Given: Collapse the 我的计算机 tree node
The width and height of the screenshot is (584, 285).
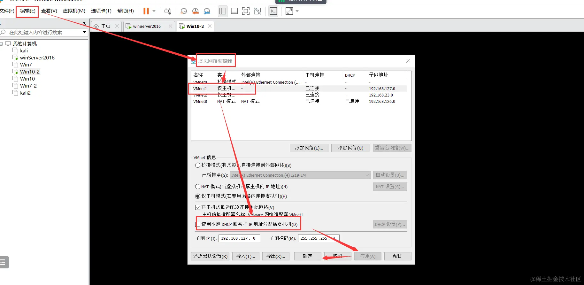Looking at the screenshot, I should (x=1, y=44).
